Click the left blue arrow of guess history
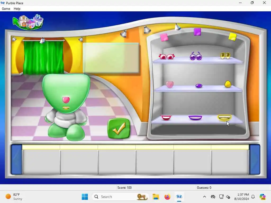The width and height of the screenshot is (271, 203). tap(17, 159)
